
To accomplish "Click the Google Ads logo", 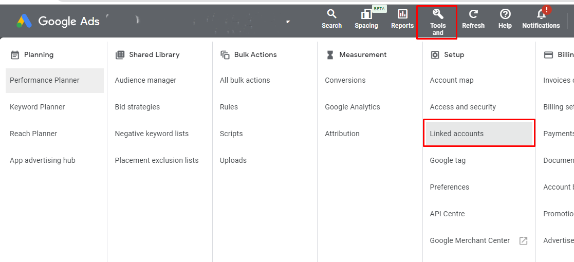I will pos(58,21).
